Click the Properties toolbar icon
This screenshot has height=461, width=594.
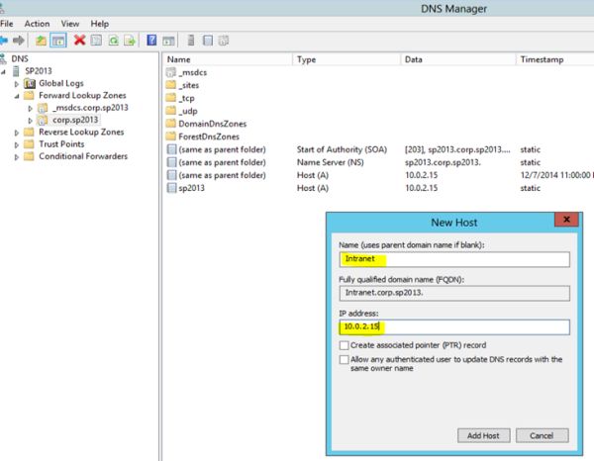[x=96, y=41]
